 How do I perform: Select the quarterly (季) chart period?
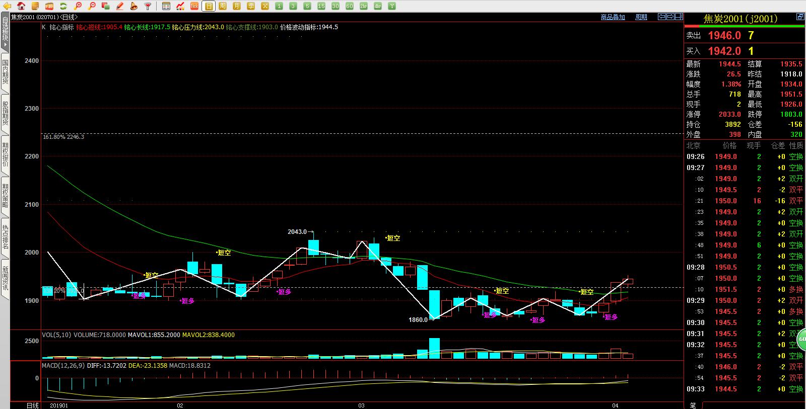tap(251, 6)
